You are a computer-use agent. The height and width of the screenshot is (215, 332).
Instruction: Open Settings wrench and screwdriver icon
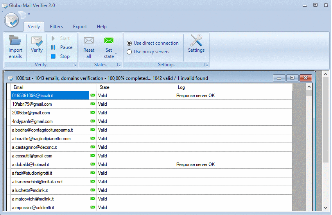pyautogui.click(x=196, y=40)
